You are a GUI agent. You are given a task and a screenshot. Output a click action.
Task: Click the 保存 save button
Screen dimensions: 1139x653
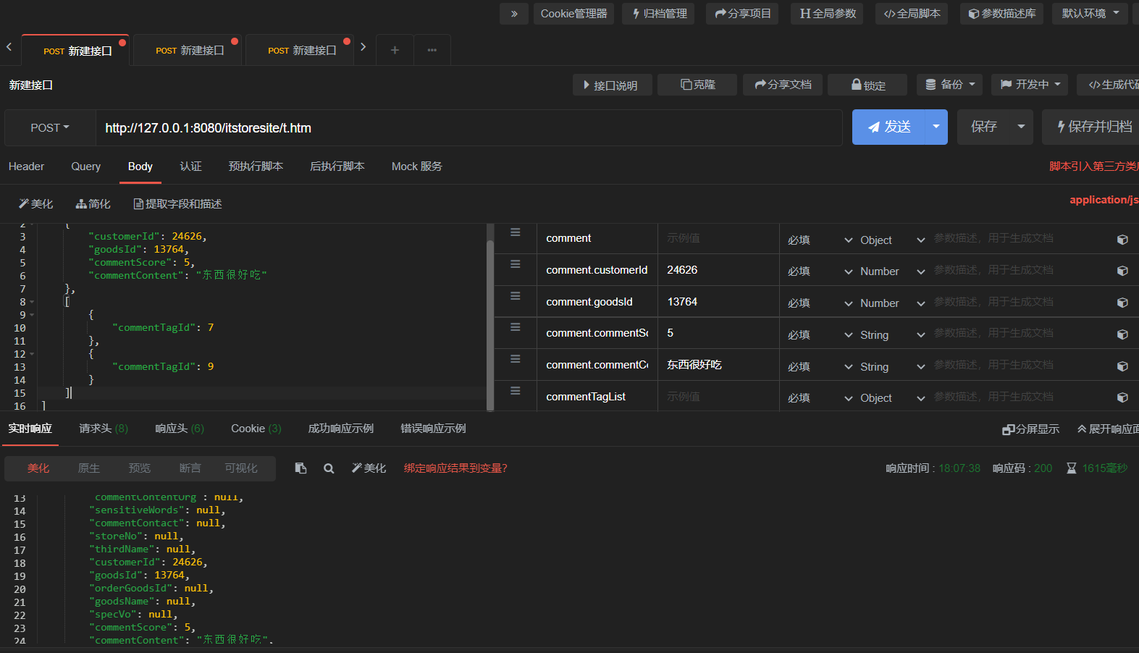(x=983, y=127)
